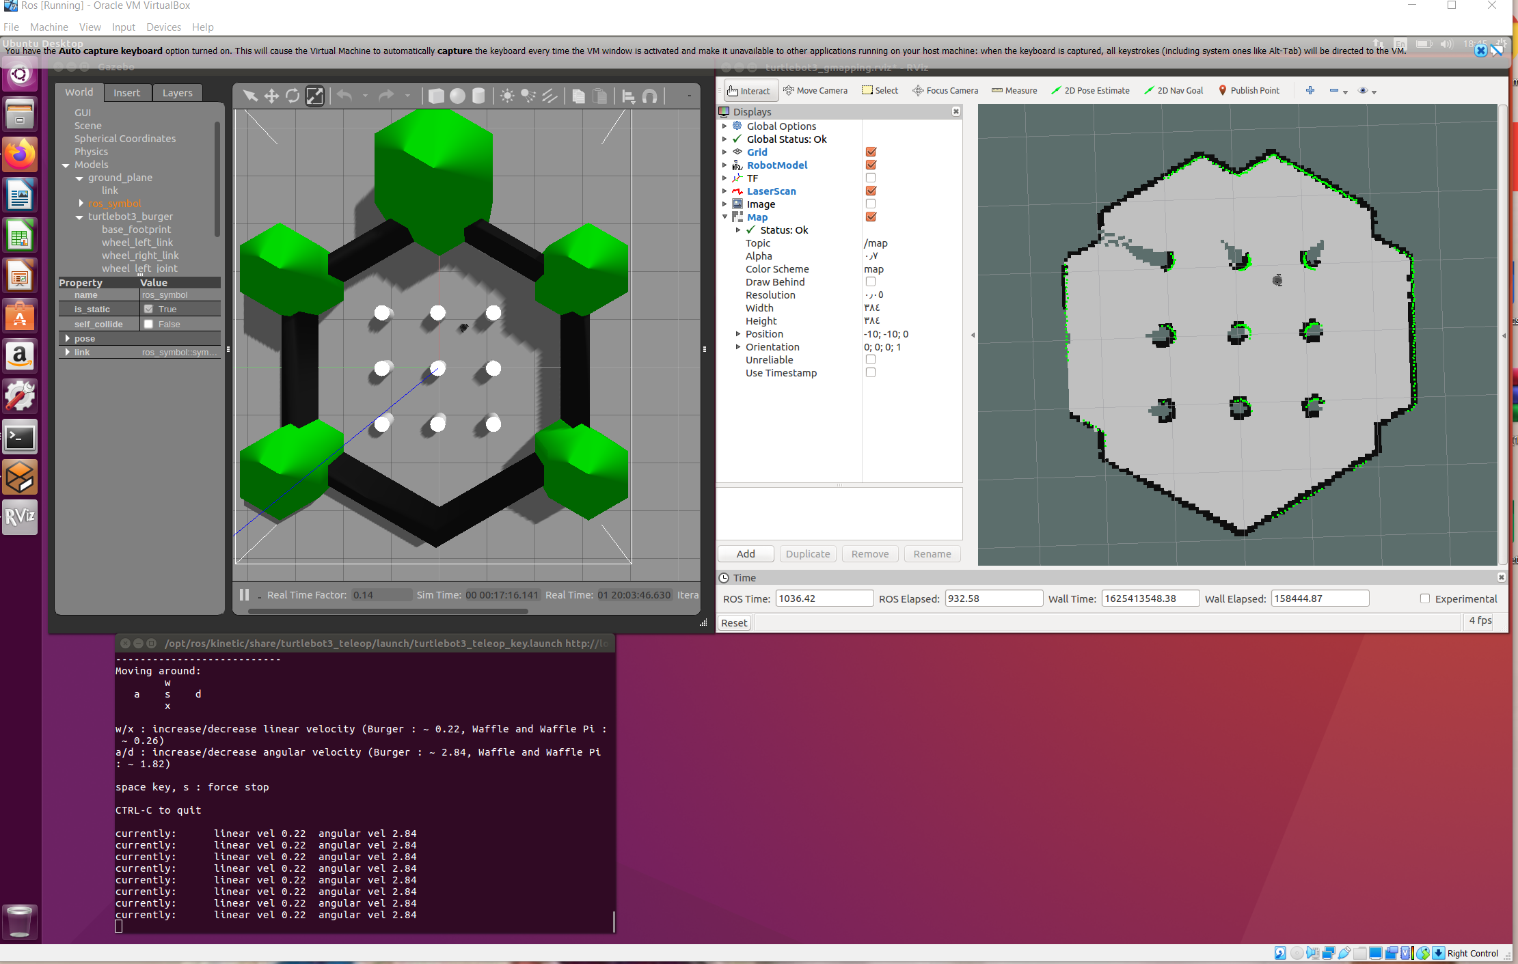Click Add in the Displays panel
Image resolution: width=1518 pixels, height=964 pixels.
(x=745, y=553)
